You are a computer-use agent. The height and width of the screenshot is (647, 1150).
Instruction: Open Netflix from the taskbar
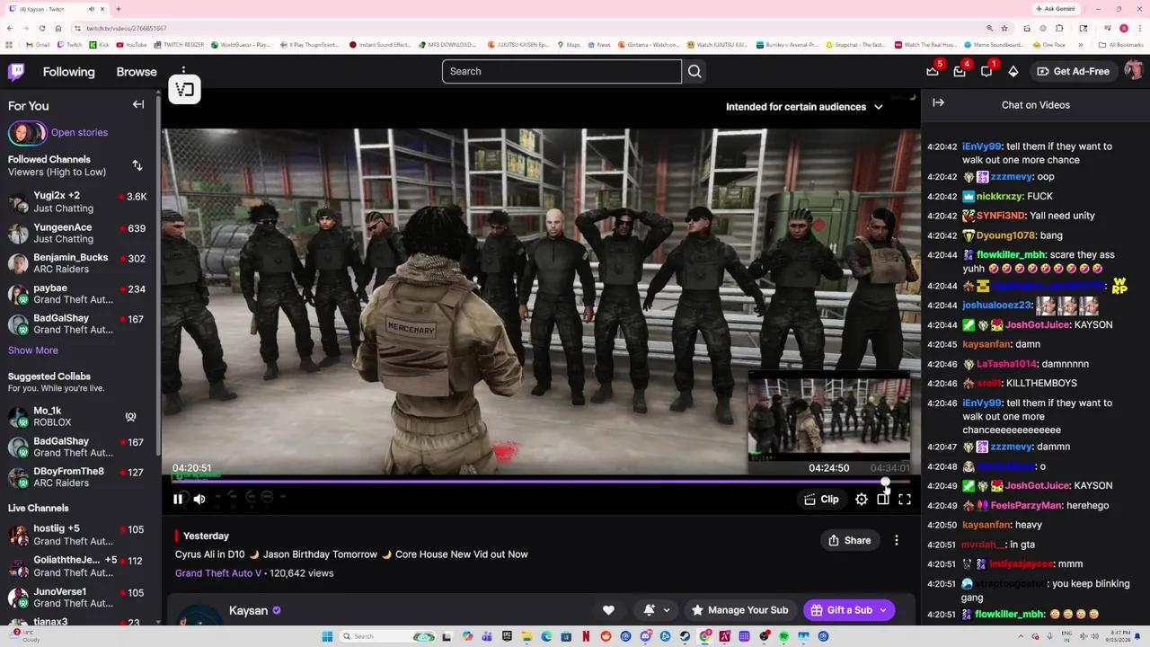click(586, 636)
